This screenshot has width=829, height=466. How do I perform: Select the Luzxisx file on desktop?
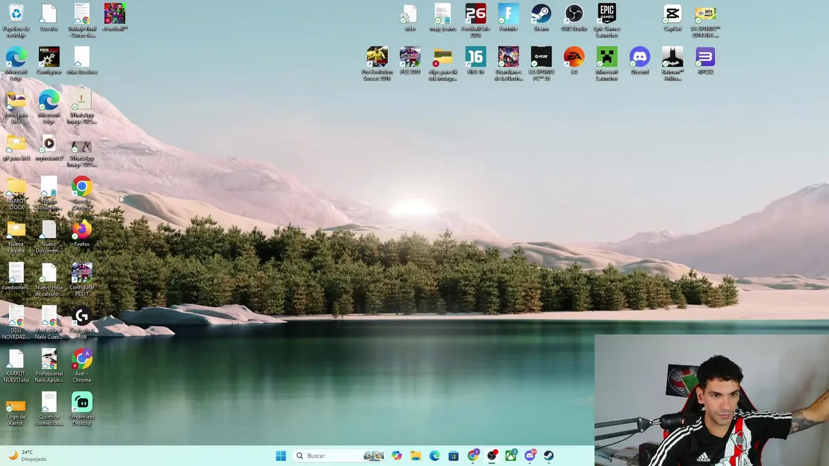[49, 17]
